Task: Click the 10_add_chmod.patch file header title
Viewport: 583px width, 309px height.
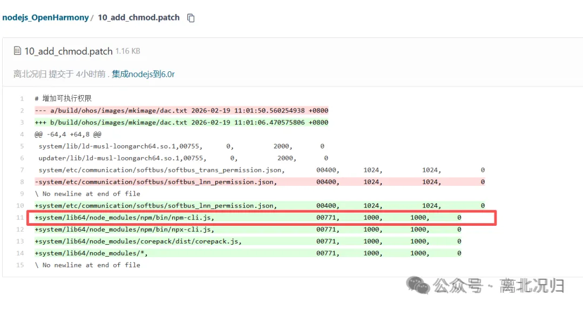Action: [69, 51]
